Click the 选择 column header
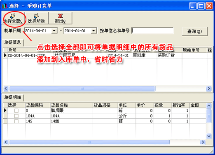215x155 pixels. (x=16, y=105)
